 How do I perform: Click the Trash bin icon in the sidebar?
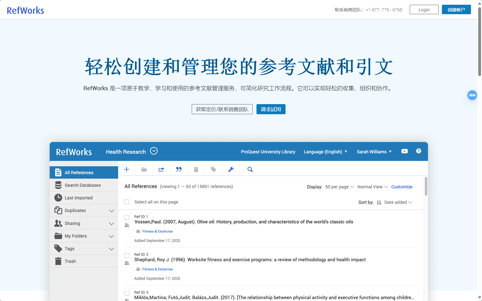coord(58,261)
